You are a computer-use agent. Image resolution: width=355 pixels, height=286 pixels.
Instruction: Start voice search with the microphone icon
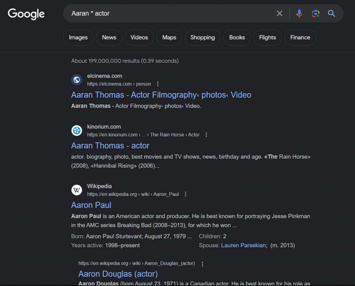click(299, 14)
